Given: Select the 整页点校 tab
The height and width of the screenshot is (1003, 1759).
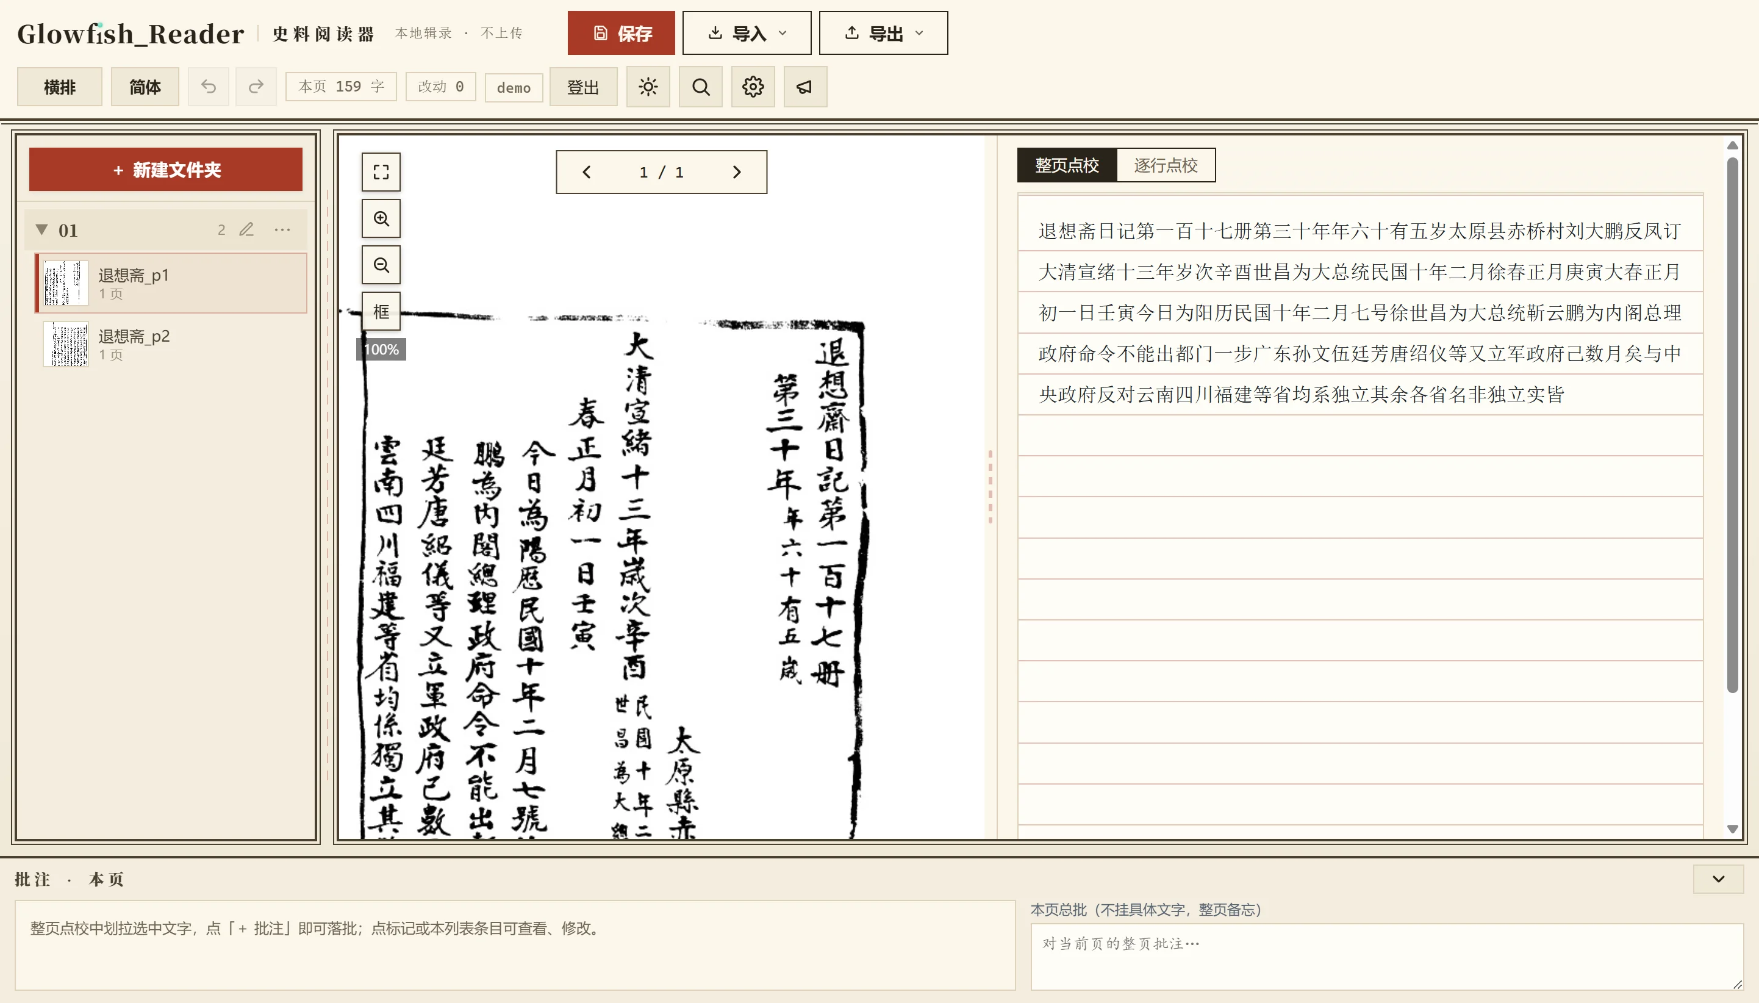Looking at the screenshot, I should (x=1066, y=165).
